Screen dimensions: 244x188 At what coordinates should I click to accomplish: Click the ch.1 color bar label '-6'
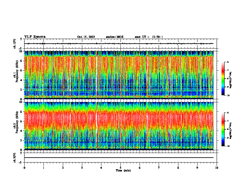227,62
